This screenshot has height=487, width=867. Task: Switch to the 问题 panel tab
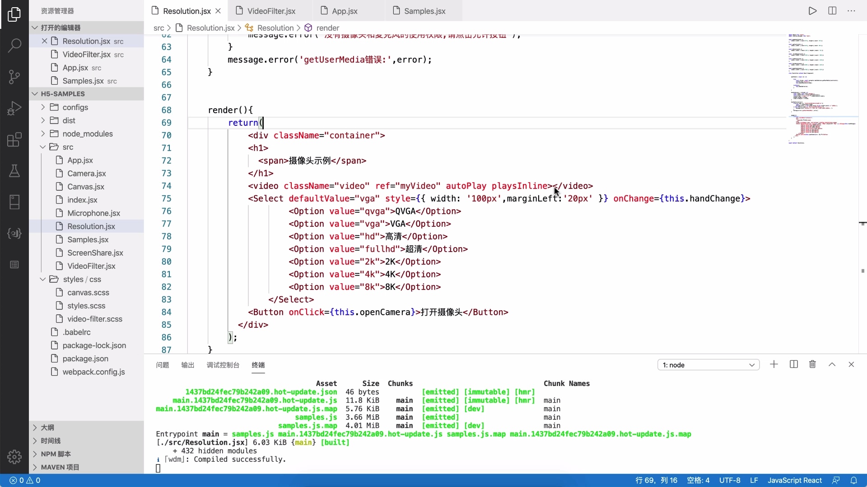[x=162, y=365]
